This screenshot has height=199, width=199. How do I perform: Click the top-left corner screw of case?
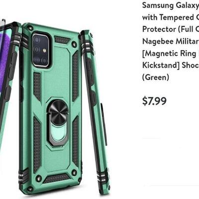point(30,28)
